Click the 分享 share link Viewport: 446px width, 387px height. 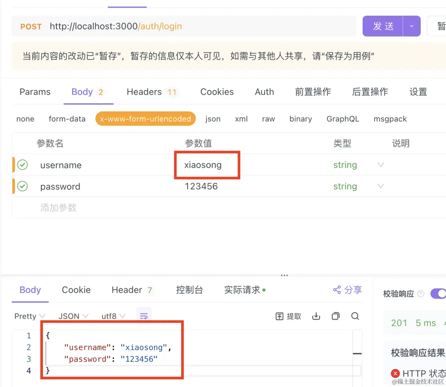tap(347, 290)
